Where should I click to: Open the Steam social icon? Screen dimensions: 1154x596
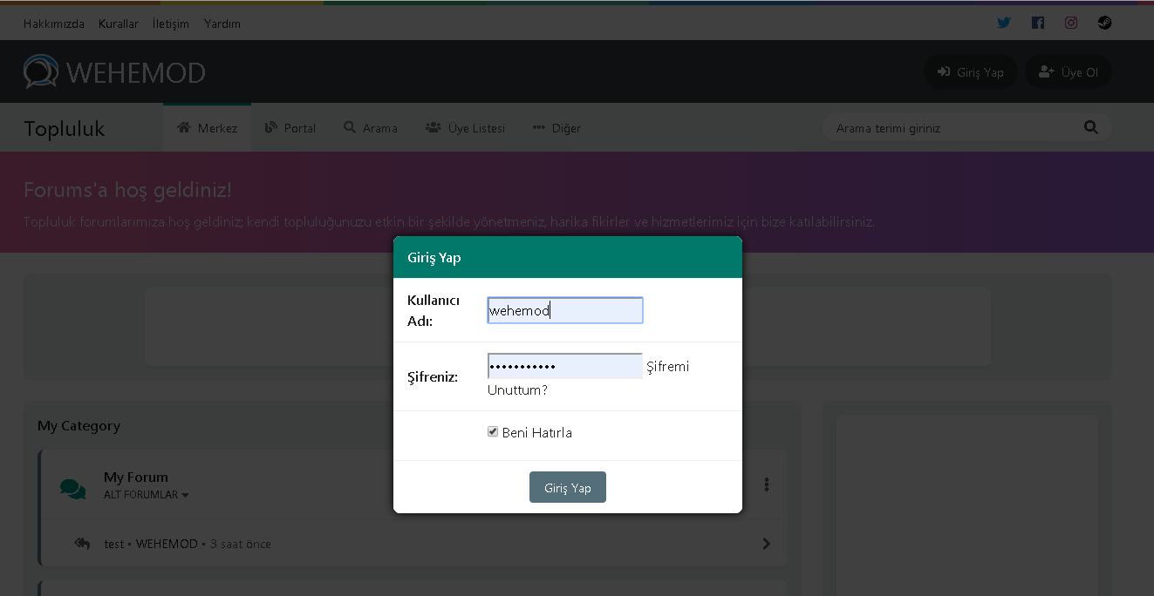click(1104, 24)
